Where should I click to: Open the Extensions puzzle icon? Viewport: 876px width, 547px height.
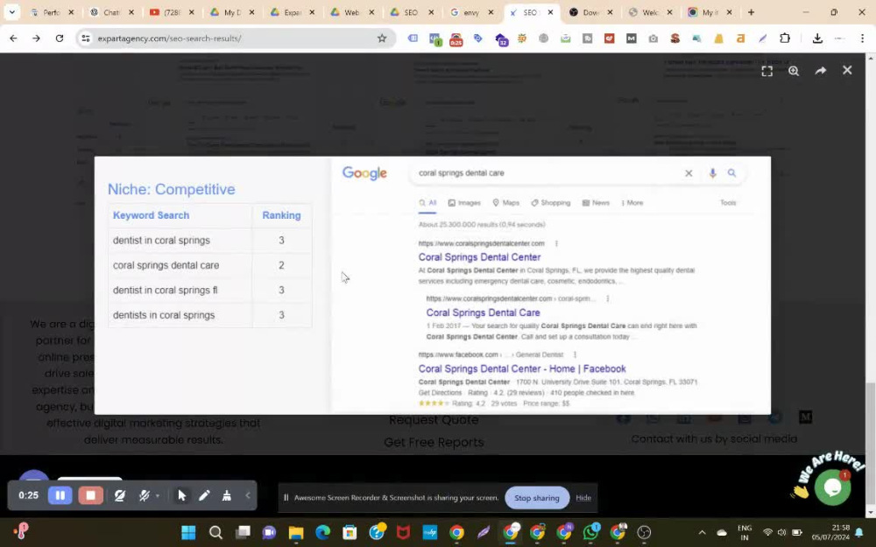tap(784, 38)
